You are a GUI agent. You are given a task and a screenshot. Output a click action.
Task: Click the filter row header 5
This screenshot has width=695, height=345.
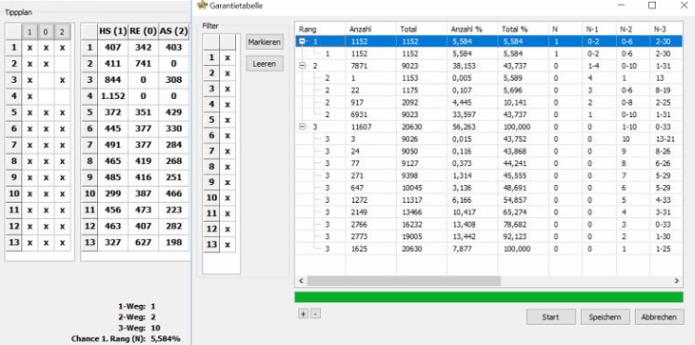pos(211,120)
